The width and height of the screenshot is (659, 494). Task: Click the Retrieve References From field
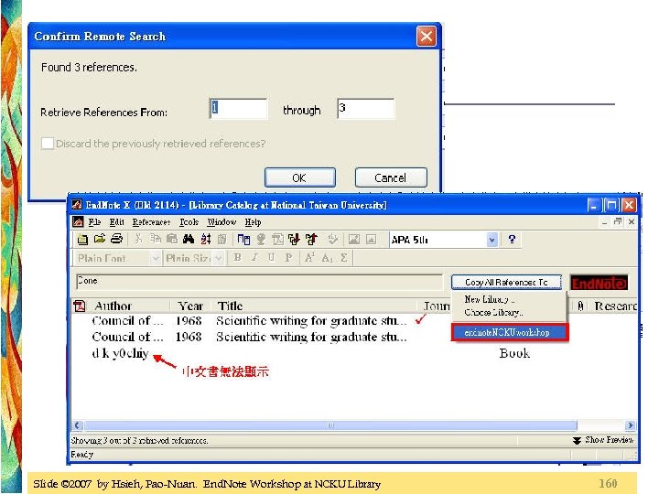pyautogui.click(x=238, y=109)
